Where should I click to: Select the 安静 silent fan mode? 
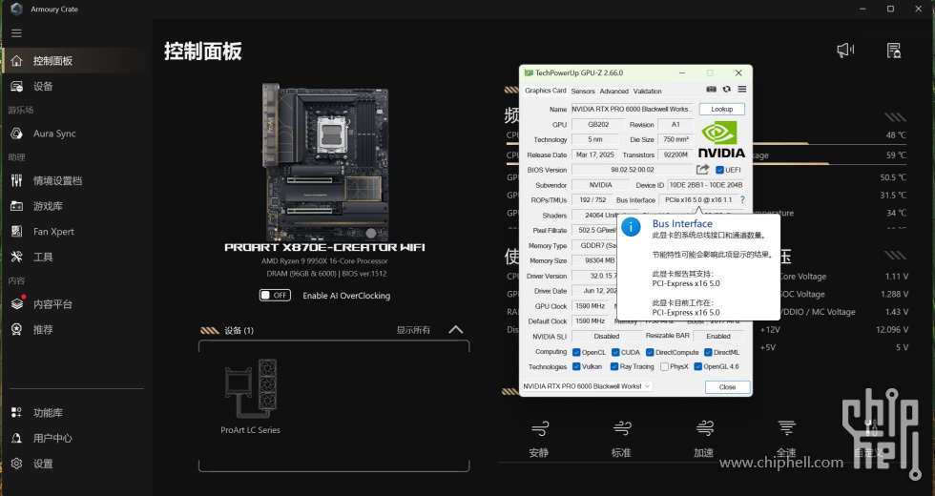point(539,438)
